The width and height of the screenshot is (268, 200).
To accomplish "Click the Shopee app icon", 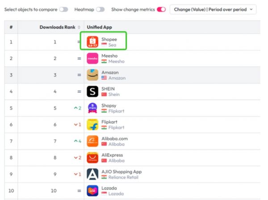I will [x=92, y=42].
